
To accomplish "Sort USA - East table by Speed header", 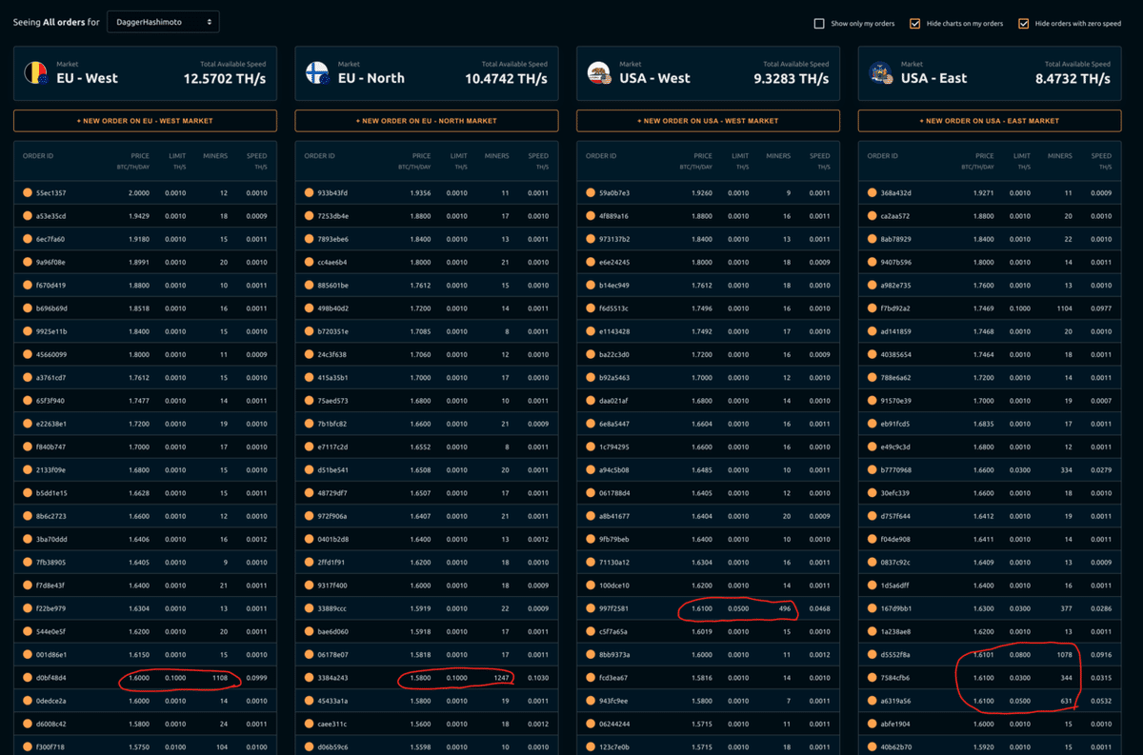I will 1101,156.
